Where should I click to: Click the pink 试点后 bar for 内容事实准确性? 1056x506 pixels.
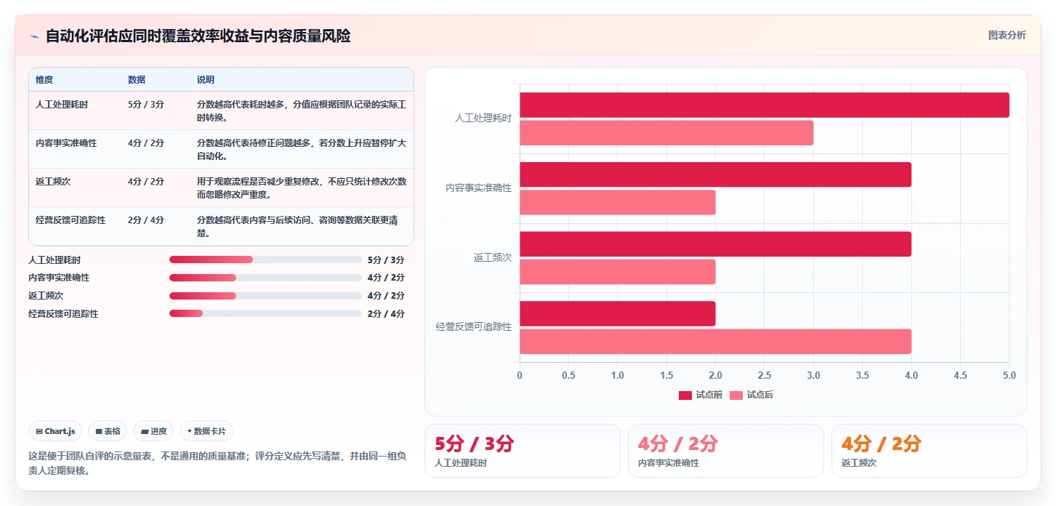(618, 202)
